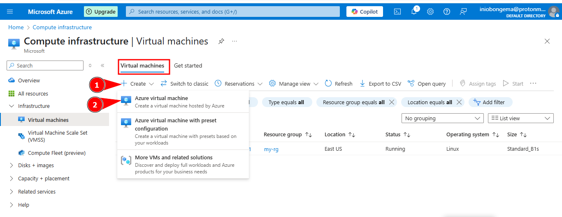
Task: Choose Azure virtual machine option
Action: (x=183, y=102)
